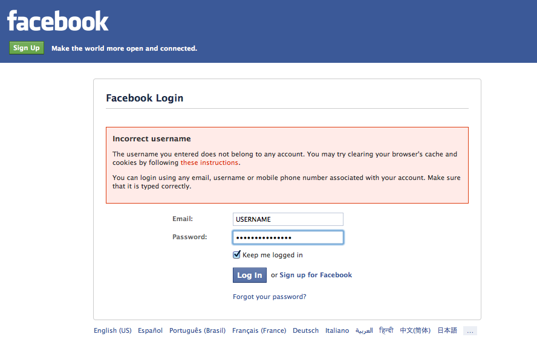The image size is (537, 357).
Task: Switch language to 日本語
Action: click(447, 330)
